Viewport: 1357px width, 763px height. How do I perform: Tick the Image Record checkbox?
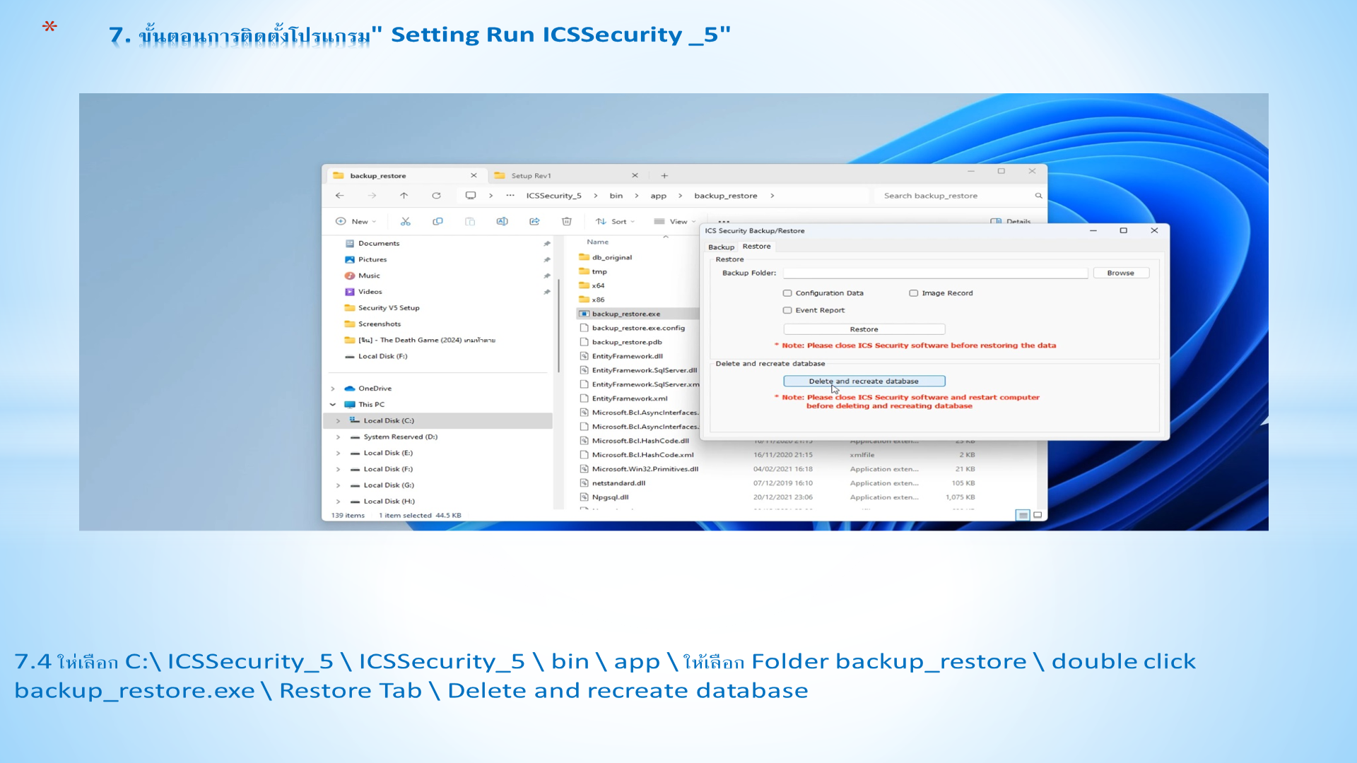click(913, 293)
